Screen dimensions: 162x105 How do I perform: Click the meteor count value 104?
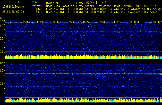coord(38,9)
